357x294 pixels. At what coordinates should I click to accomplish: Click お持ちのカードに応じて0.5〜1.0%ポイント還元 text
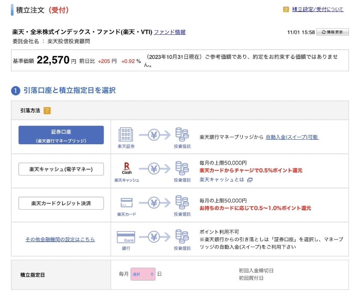pos(255,208)
